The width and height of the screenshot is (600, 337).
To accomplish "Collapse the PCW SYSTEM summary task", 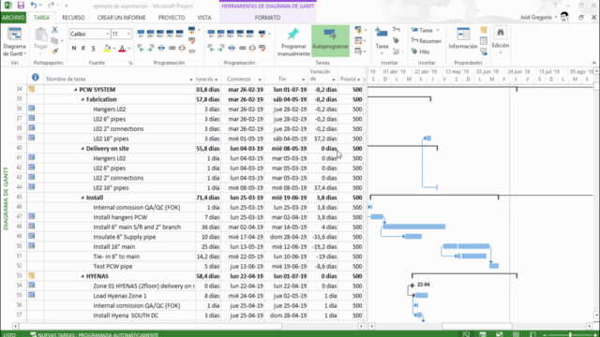I will tap(75, 90).
